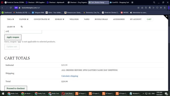The height and width of the screenshot is (96, 170).
Task: Open the profile account icon in toolbar
Action: [x=165, y=8]
